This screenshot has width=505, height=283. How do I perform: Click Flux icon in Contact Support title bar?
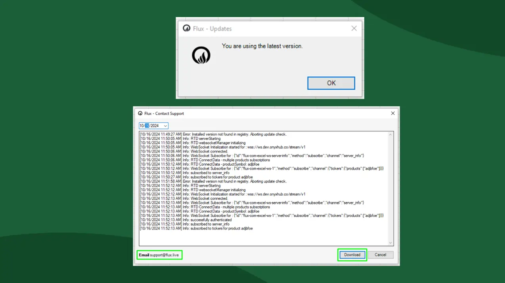pos(140,114)
